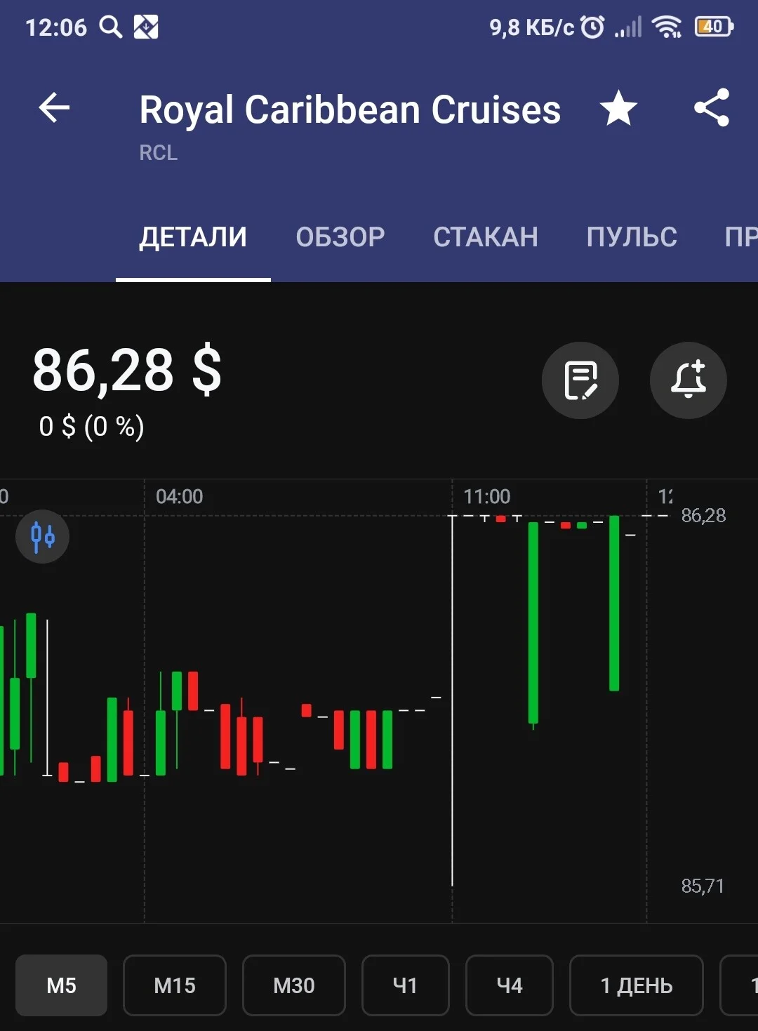Tap the share icon
The image size is (758, 1031).
(x=712, y=108)
